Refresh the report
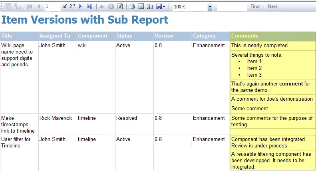 120,6
